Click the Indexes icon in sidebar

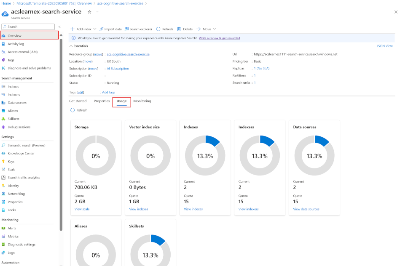coord(3,87)
